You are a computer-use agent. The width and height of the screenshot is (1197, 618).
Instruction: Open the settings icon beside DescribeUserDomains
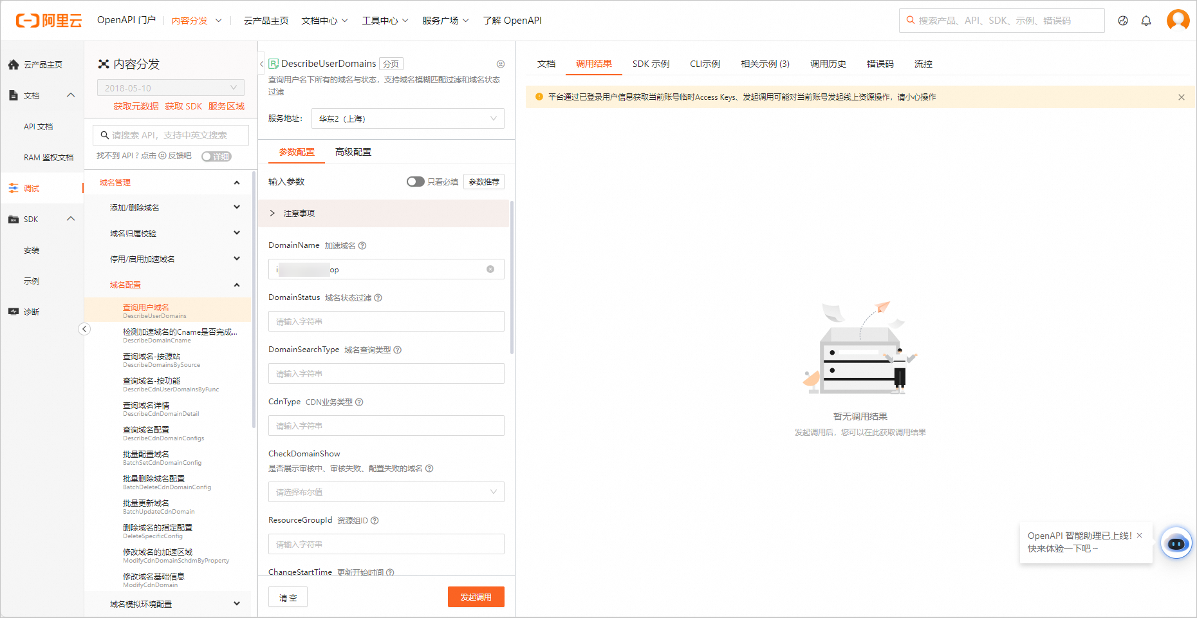(x=501, y=64)
